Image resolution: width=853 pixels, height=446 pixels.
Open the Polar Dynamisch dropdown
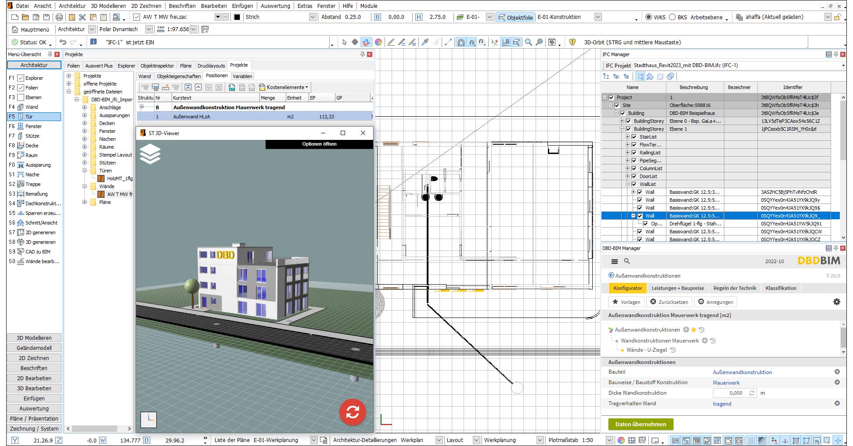[x=149, y=29]
